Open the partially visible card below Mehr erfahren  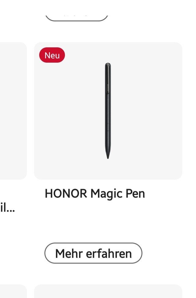pyautogui.click(x=108, y=291)
